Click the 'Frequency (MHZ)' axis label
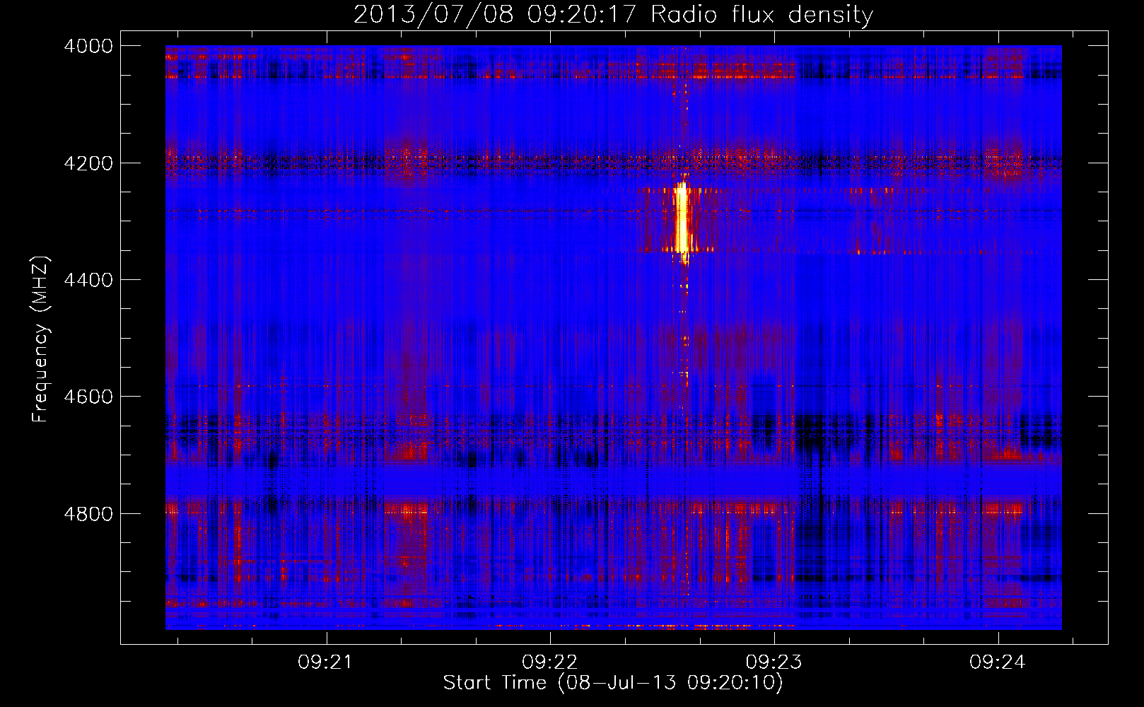The height and width of the screenshot is (707, 1144). 40,339
